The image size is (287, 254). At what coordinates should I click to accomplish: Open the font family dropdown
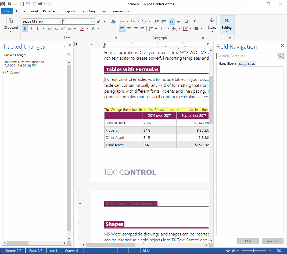tap(59, 21)
